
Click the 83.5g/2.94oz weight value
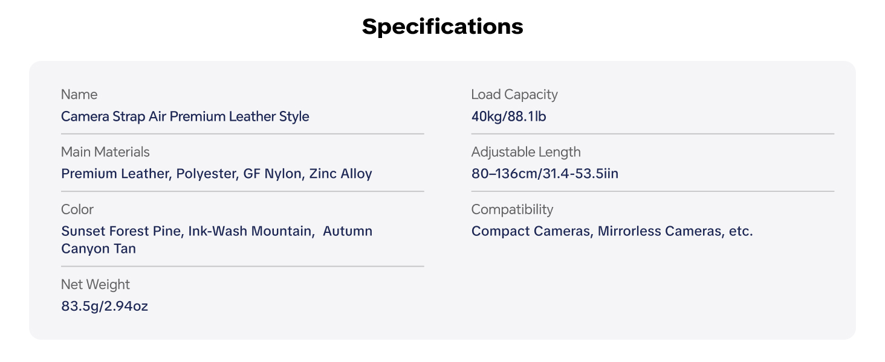tap(105, 306)
